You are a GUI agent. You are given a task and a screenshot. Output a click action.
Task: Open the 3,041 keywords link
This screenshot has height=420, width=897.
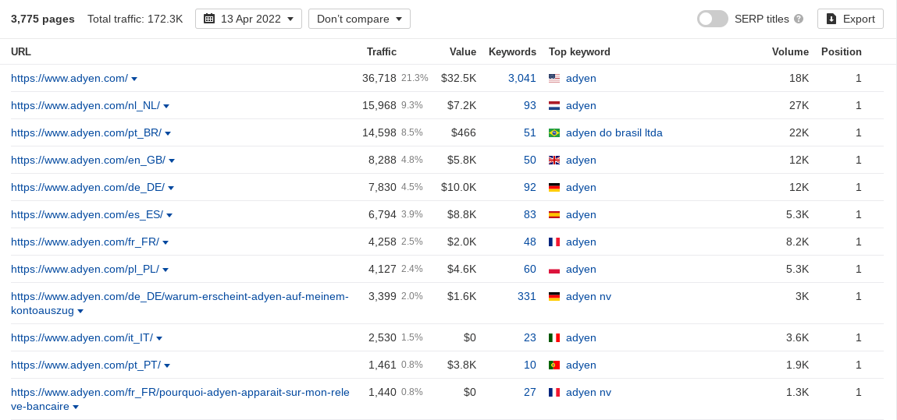point(521,78)
